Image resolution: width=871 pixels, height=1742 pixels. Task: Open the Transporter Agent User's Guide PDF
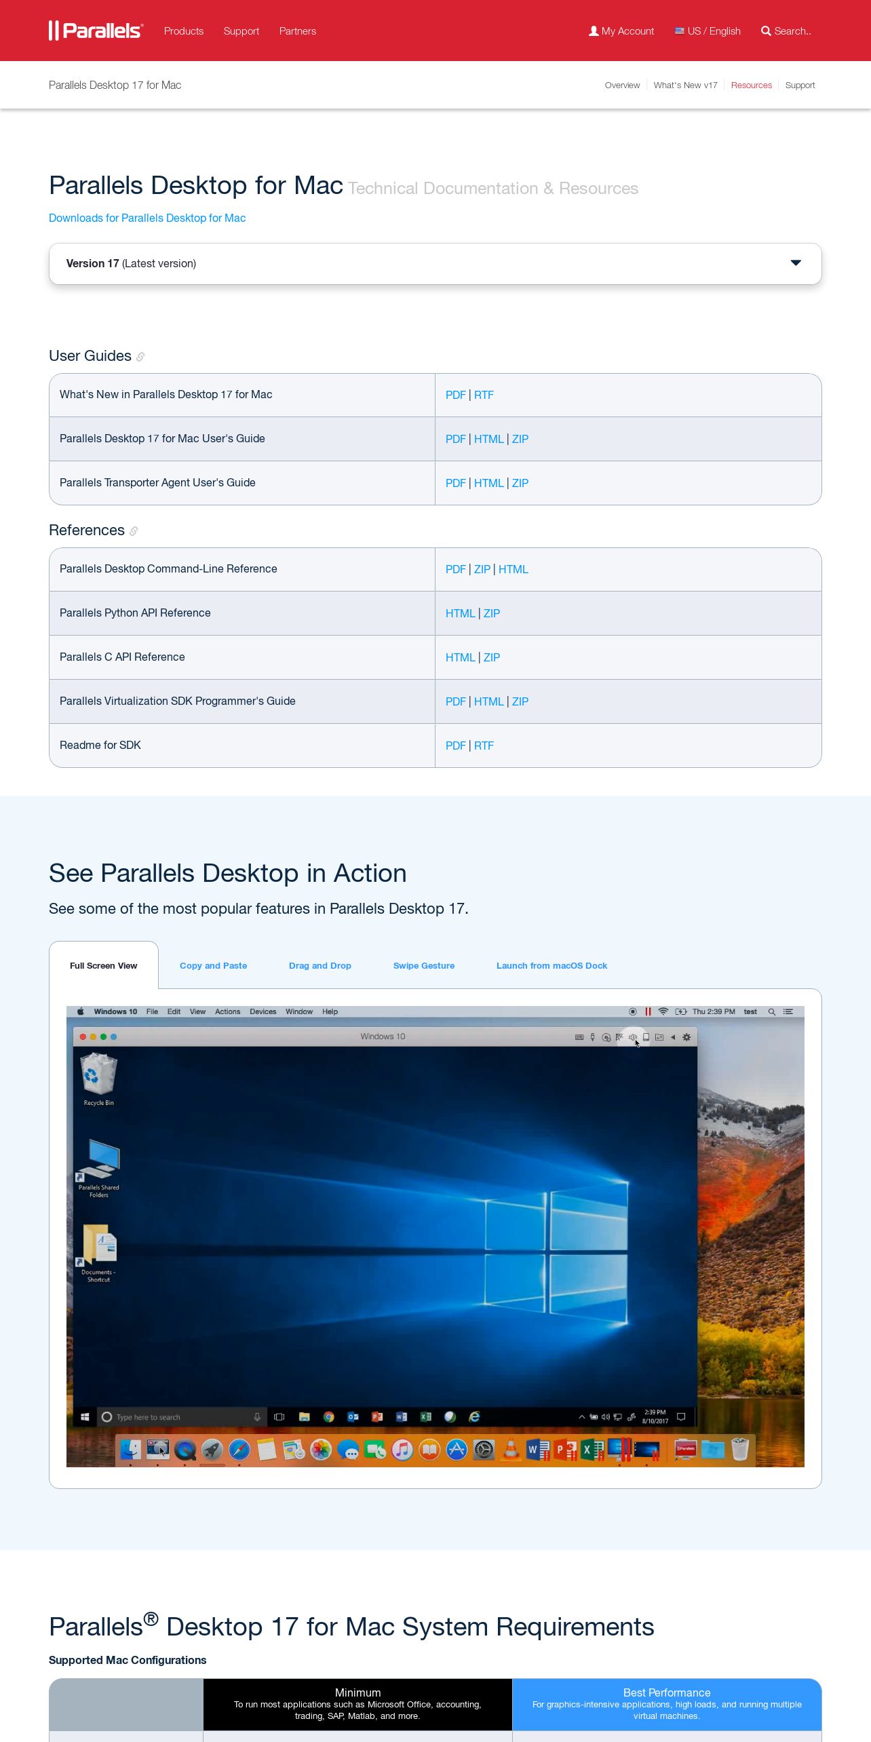tap(455, 483)
